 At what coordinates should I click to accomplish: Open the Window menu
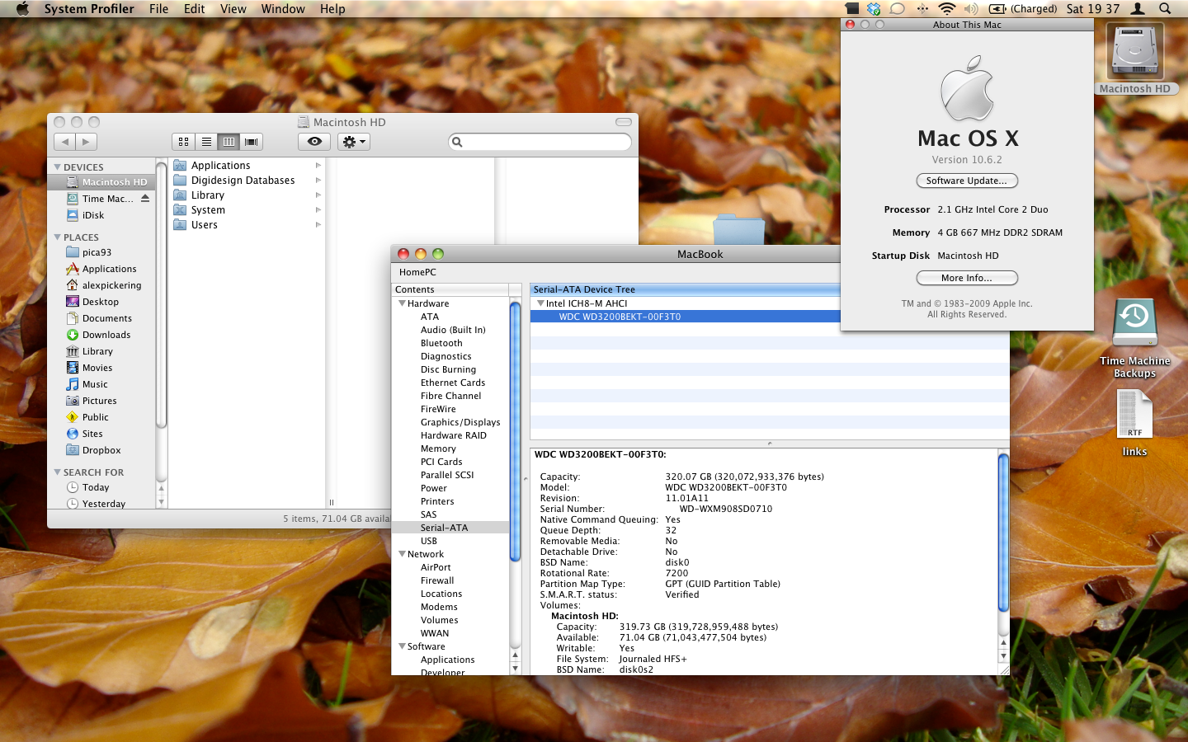(x=283, y=9)
